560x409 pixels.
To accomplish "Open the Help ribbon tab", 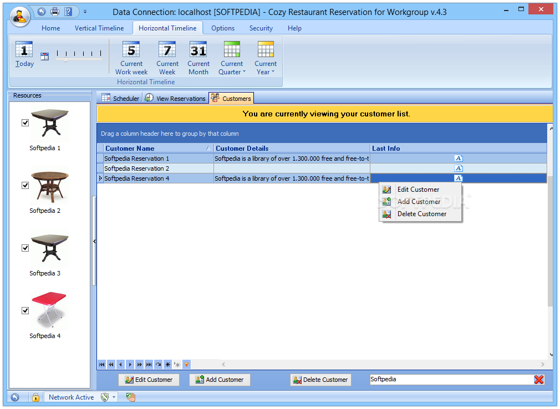I will click(x=294, y=28).
